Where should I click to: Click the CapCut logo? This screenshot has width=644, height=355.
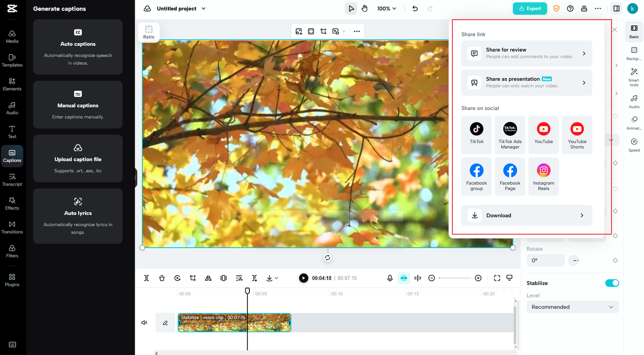[x=12, y=9]
